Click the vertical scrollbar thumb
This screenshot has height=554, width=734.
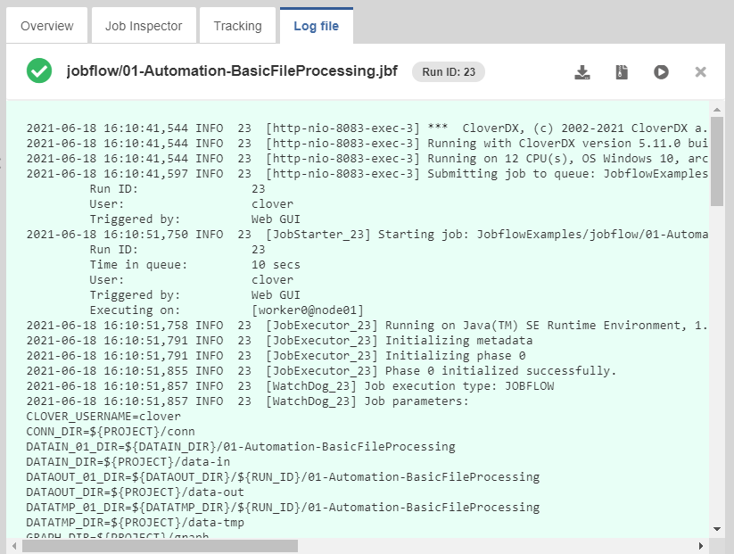tap(717, 161)
